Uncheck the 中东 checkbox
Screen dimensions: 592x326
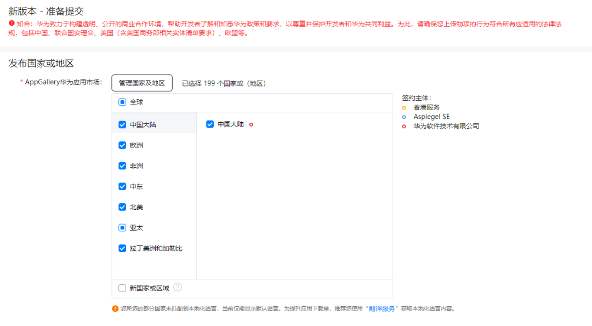122,186
